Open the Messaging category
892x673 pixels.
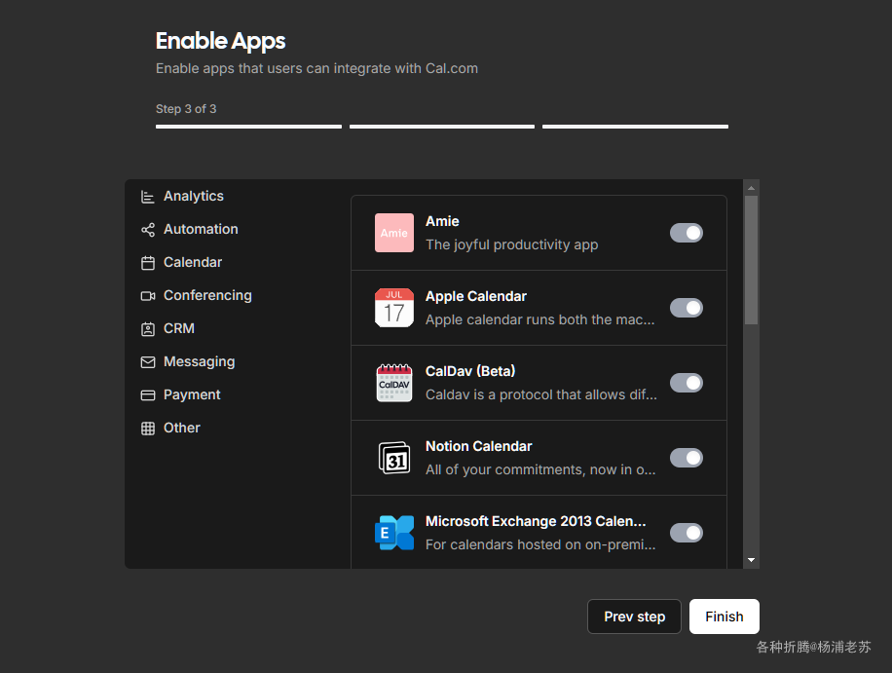click(199, 361)
